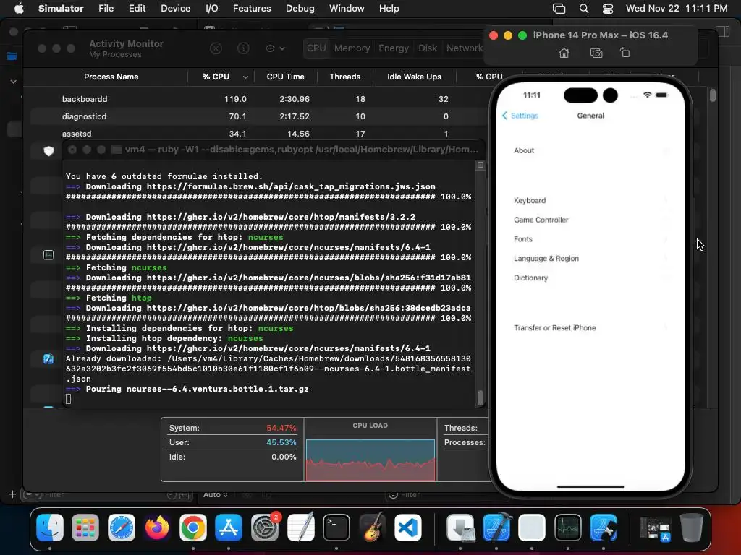This screenshot has width=741, height=555.
Task: Open About in General settings
Action: click(590, 150)
